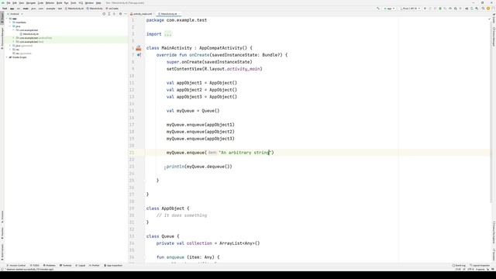The width and height of the screenshot is (496, 279).
Task: Open the Layout Inspector tool window
Action: [x=480, y=265]
